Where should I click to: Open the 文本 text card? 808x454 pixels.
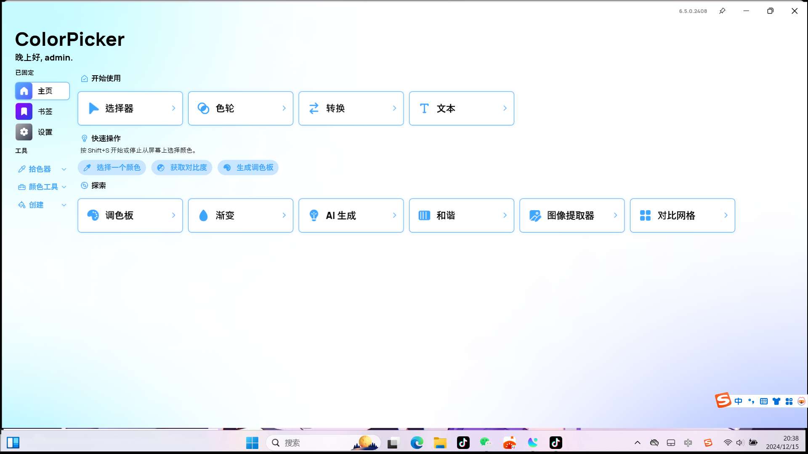461,108
